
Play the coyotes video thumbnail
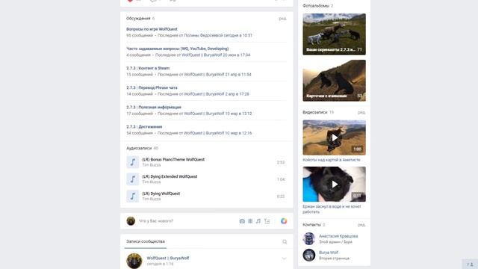[x=334, y=137]
